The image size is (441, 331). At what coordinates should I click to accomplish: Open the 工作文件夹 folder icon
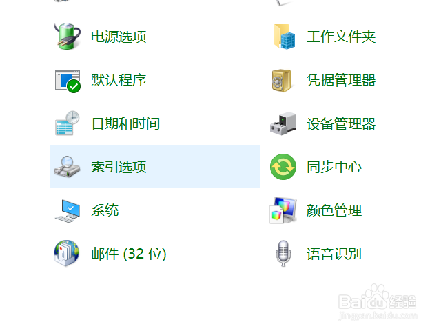click(x=285, y=37)
